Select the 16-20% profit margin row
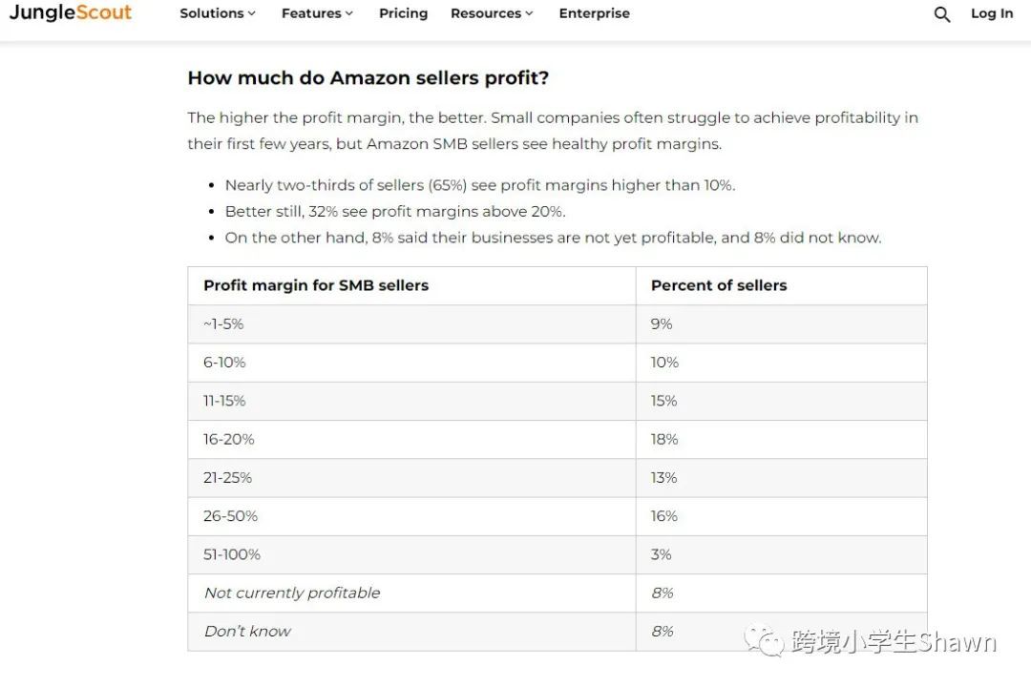1031x687 pixels. click(x=558, y=439)
